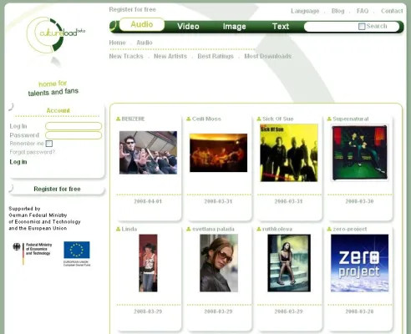This screenshot has width=411, height=334.
Task: Open the Supernatural band thumbnail
Action: (x=359, y=153)
